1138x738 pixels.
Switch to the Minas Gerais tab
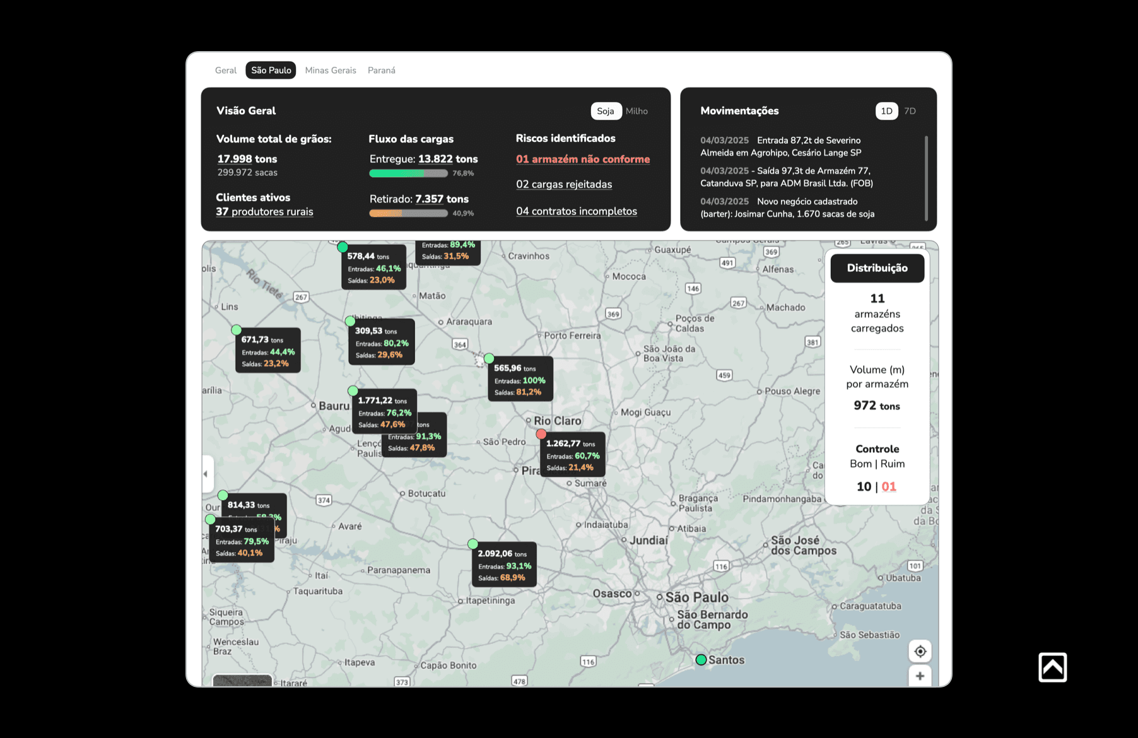(330, 70)
